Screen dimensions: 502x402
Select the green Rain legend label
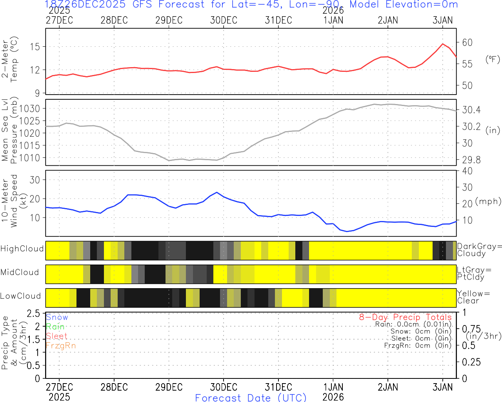click(55, 327)
